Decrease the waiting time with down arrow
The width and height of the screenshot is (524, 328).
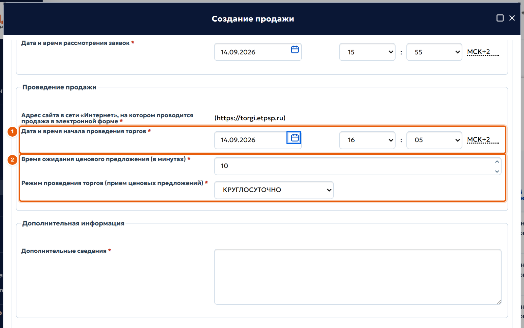pos(497,171)
